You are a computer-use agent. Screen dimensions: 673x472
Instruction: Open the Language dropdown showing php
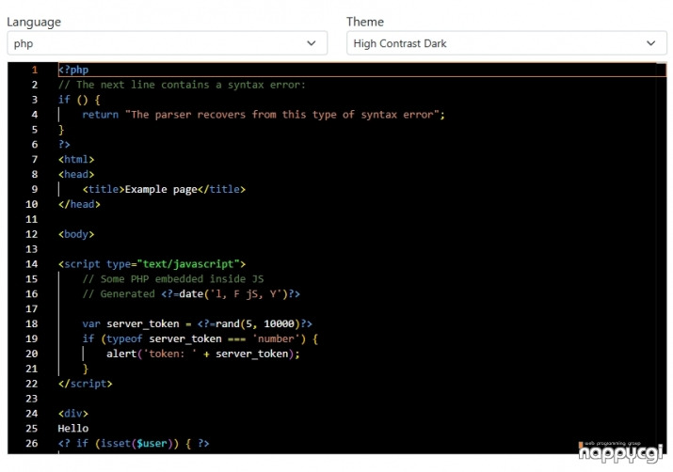[167, 43]
